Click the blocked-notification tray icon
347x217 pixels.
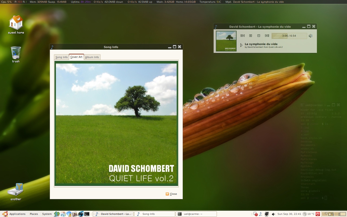point(255,214)
